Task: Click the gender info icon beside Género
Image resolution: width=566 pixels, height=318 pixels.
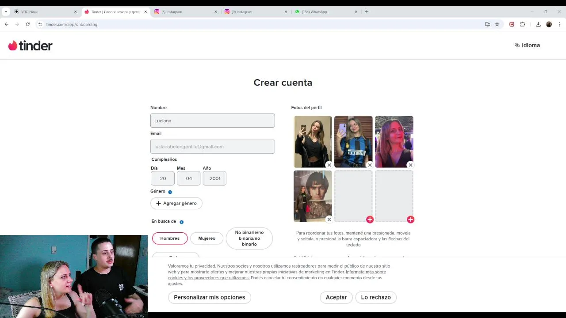Action: [x=170, y=192]
